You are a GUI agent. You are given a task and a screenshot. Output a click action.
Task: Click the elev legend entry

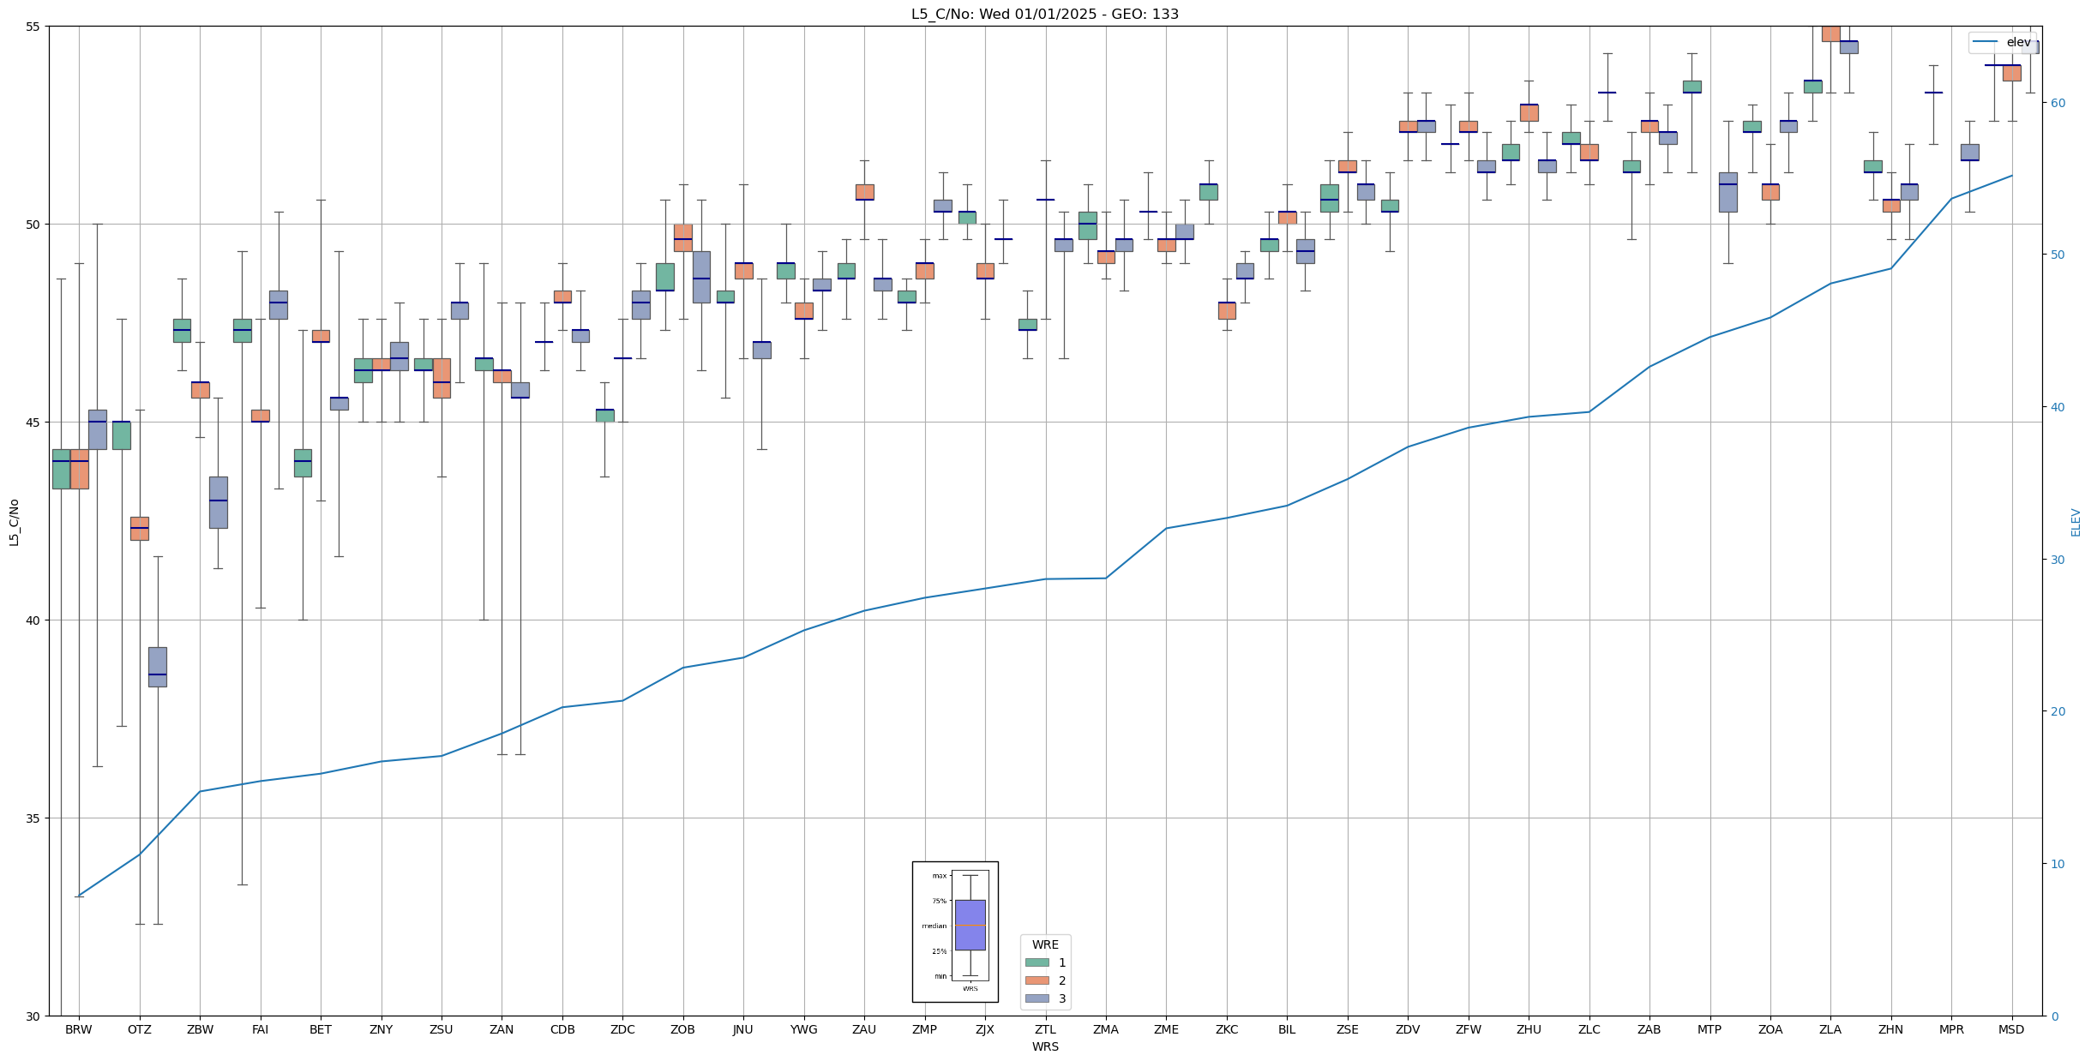pos(2002,42)
